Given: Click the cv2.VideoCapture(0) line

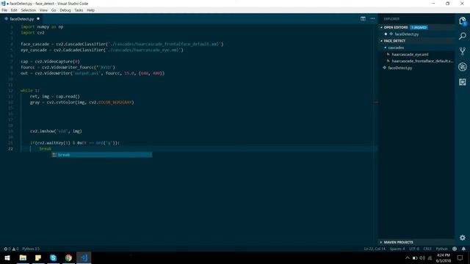Looking at the screenshot, I should pyautogui.click(x=50, y=62).
